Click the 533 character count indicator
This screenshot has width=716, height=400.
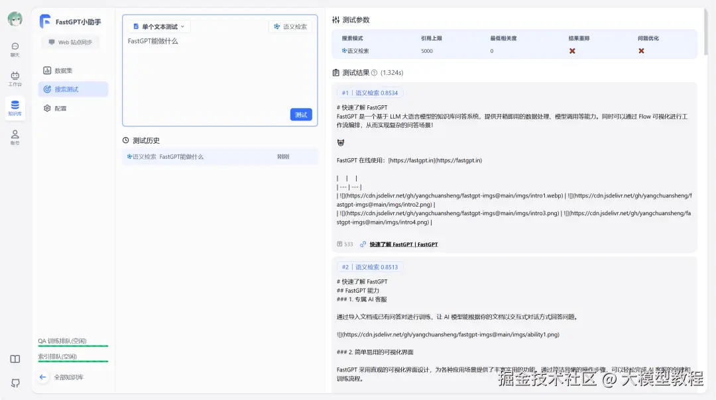[x=345, y=244]
